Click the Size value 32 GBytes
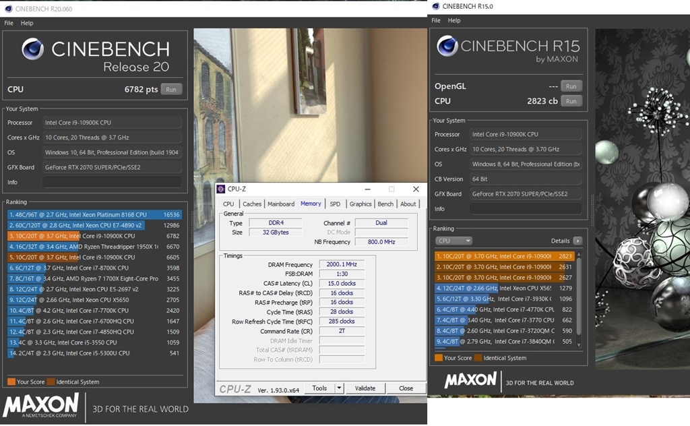The height and width of the screenshot is (426, 690). click(x=276, y=233)
